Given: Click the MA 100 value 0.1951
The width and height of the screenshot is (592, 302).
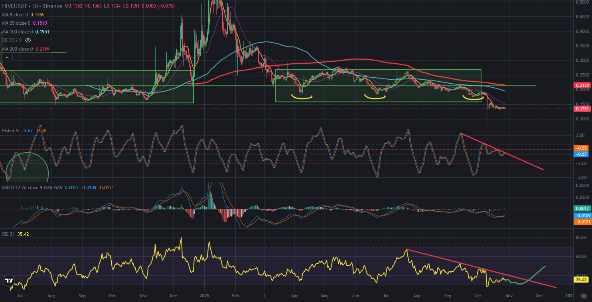Looking at the screenshot, I should tap(42, 32).
